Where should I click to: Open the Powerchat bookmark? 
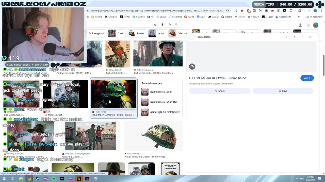175,17
